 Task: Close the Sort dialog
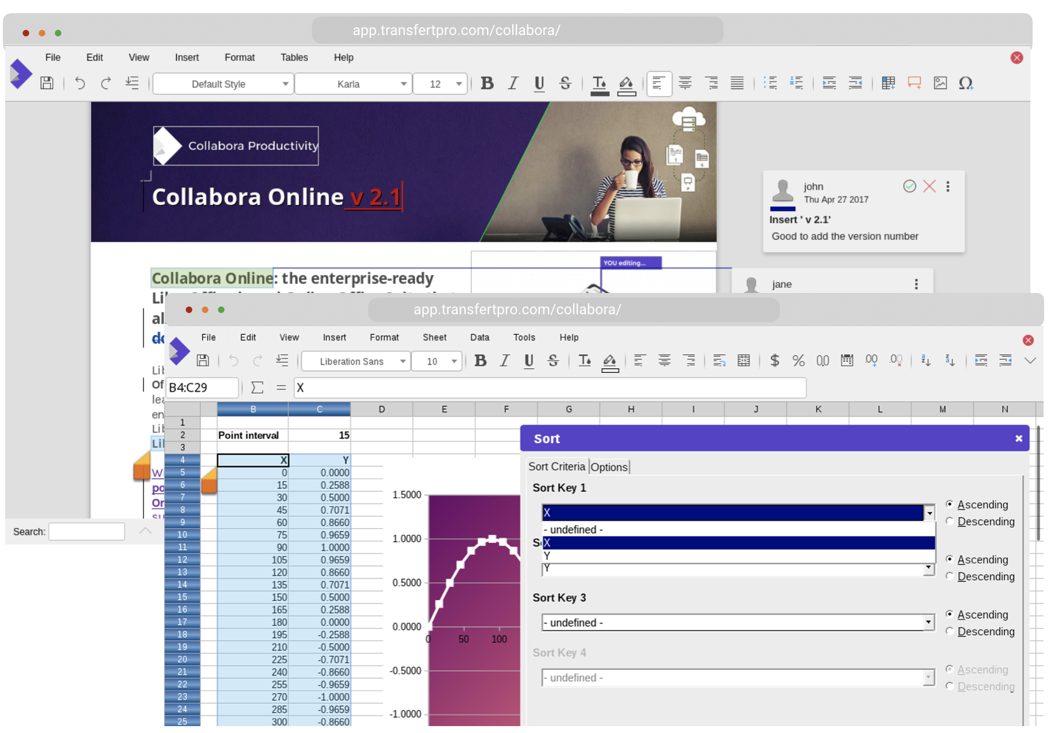1019,438
